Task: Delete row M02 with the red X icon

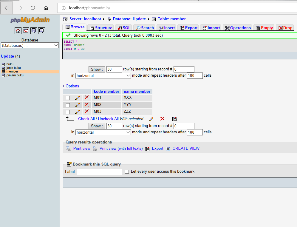Action: 86,104
